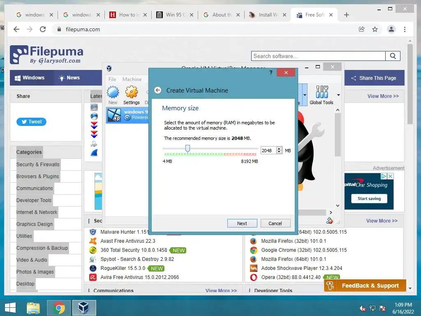
Task: Click the clock showing 1:09 PM
Action: click(403, 305)
